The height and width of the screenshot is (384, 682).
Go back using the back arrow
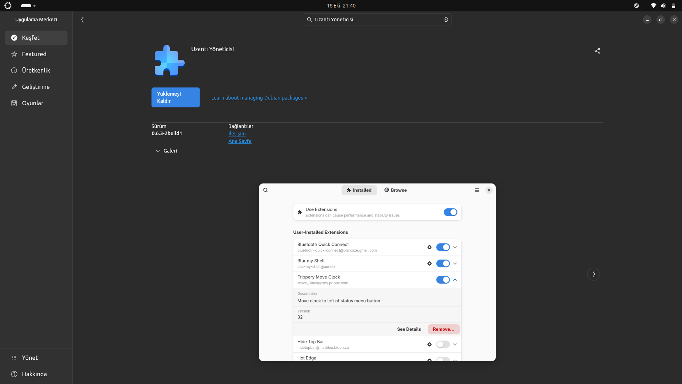point(82,20)
